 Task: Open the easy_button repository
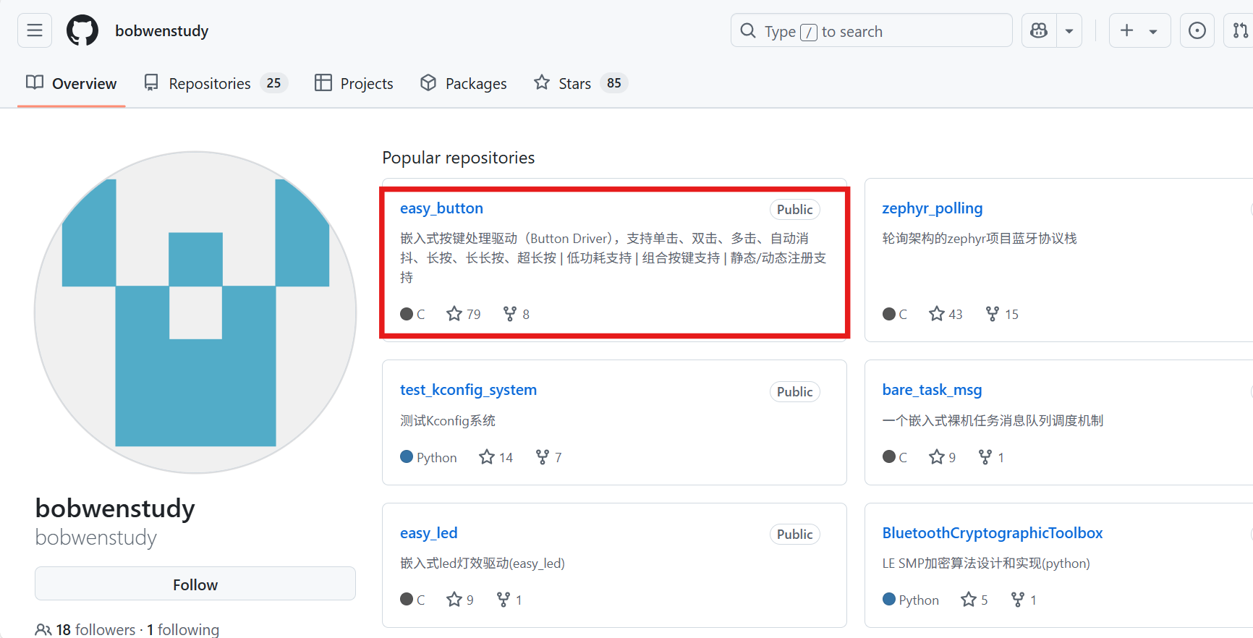click(x=441, y=208)
